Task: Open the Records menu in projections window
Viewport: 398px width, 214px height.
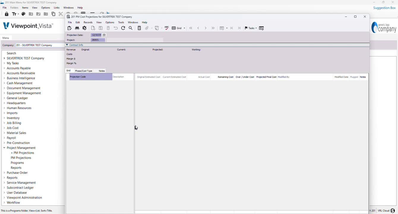Action: coord(88,22)
